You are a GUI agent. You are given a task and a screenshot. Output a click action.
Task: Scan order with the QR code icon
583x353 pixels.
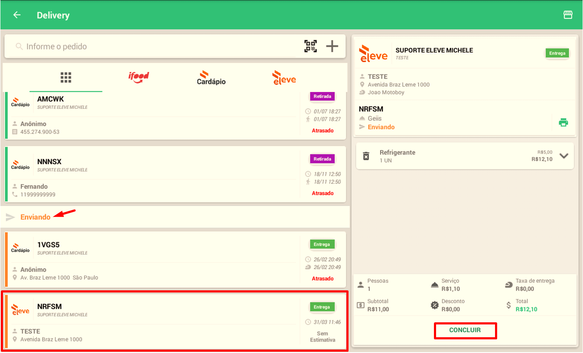click(311, 46)
